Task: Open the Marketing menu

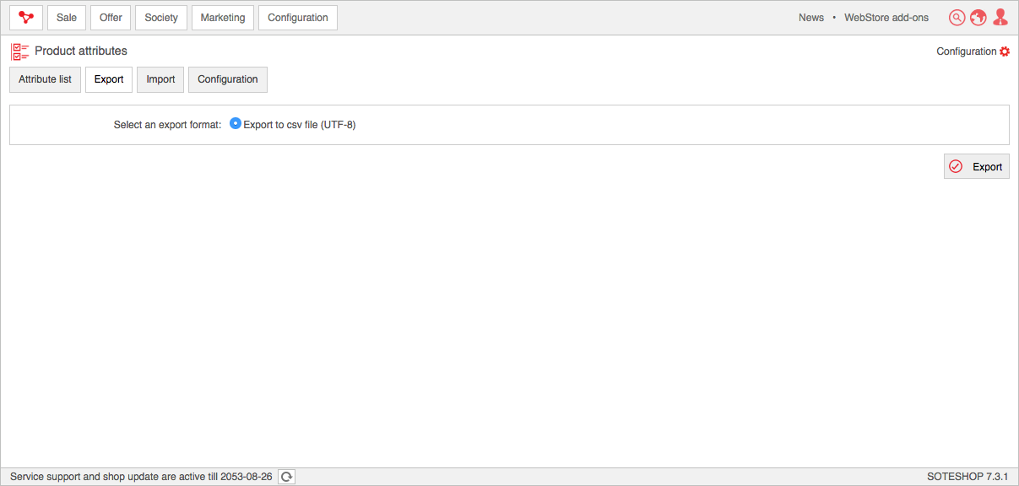Action: pos(223,18)
